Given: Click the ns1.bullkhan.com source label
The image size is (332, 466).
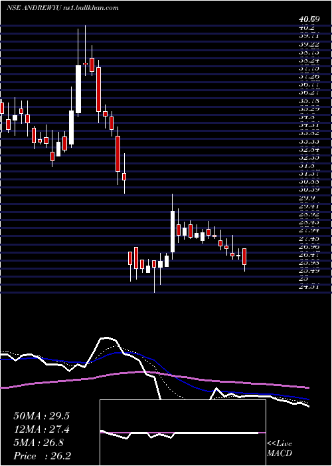Looking at the screenshot, I should pos(90,8).
